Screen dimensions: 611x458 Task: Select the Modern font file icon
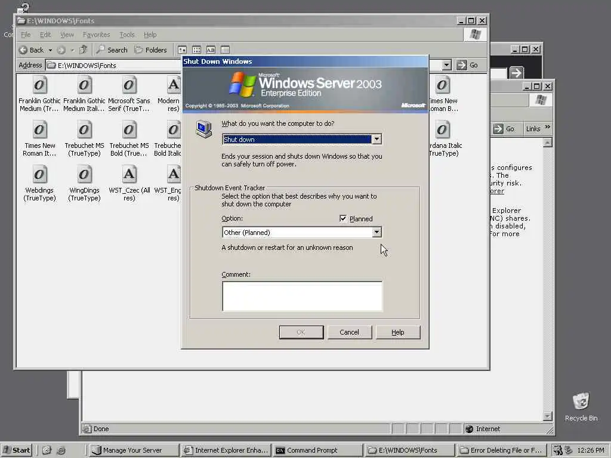point(174,85)
